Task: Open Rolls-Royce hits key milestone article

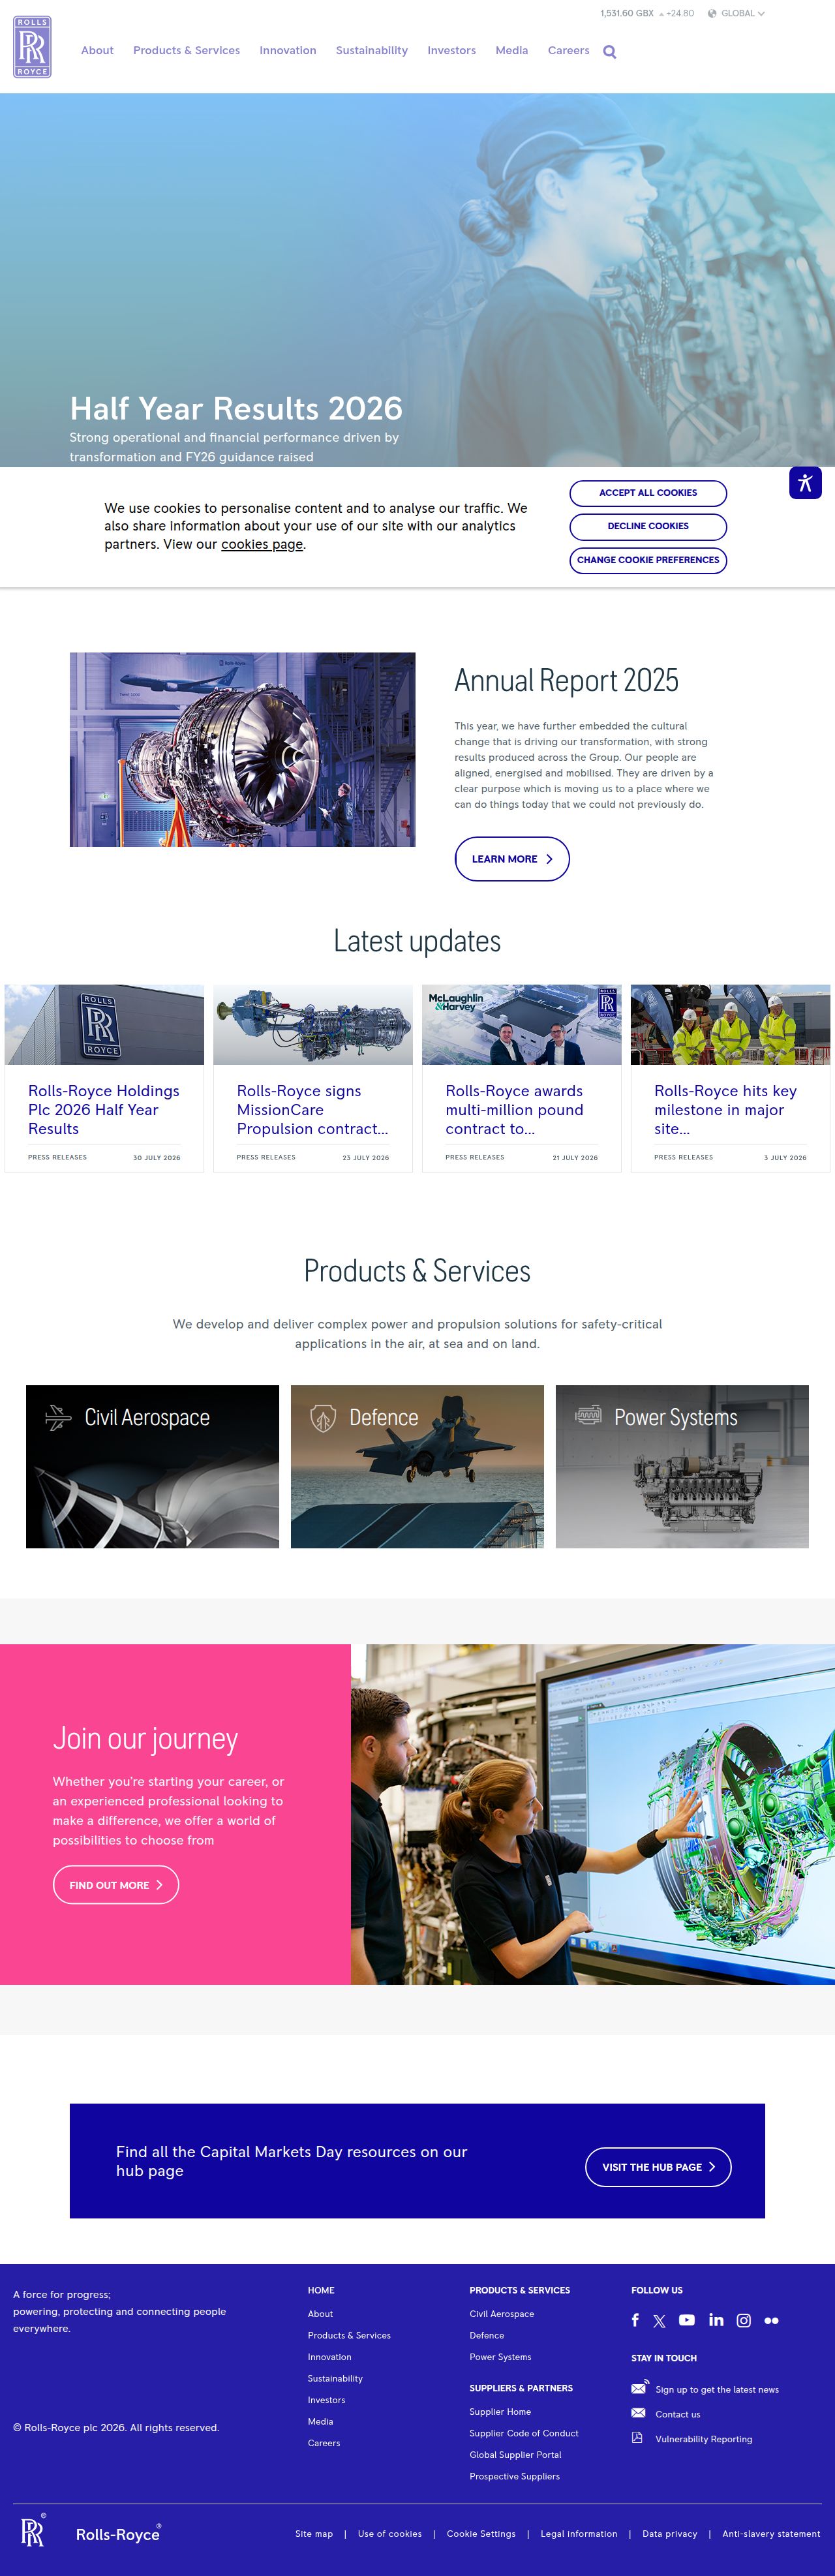Action: tap(725, 1110)
